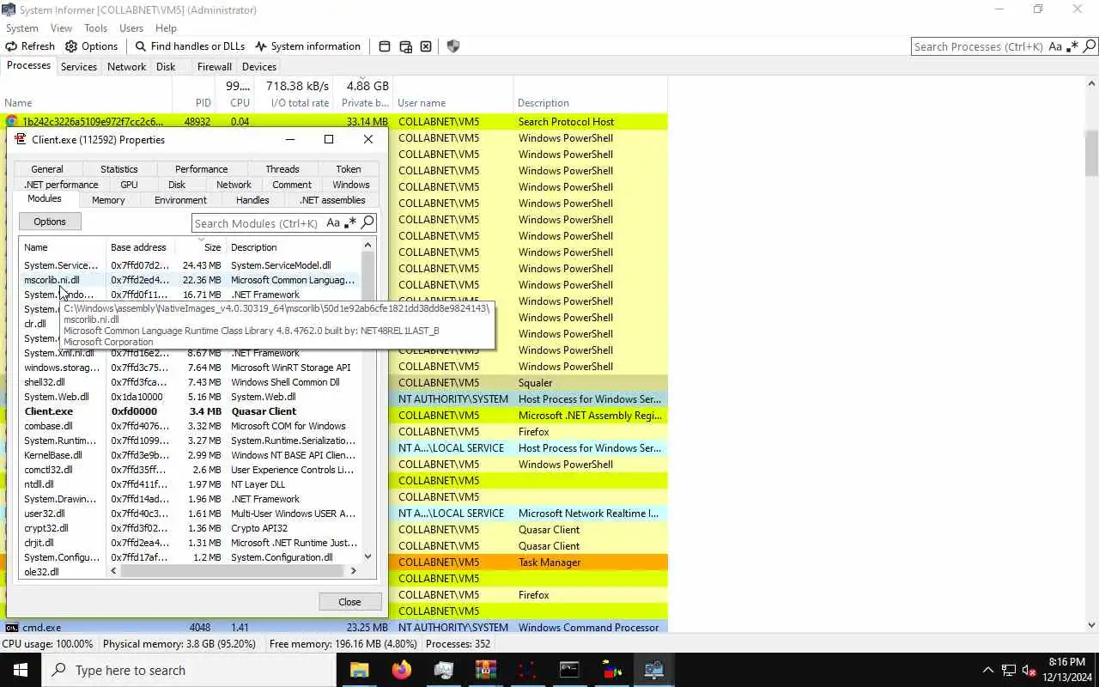Select the cmd.exe process row
Viewport: 1099px width, 687px height.
click(x=334, y=628)
